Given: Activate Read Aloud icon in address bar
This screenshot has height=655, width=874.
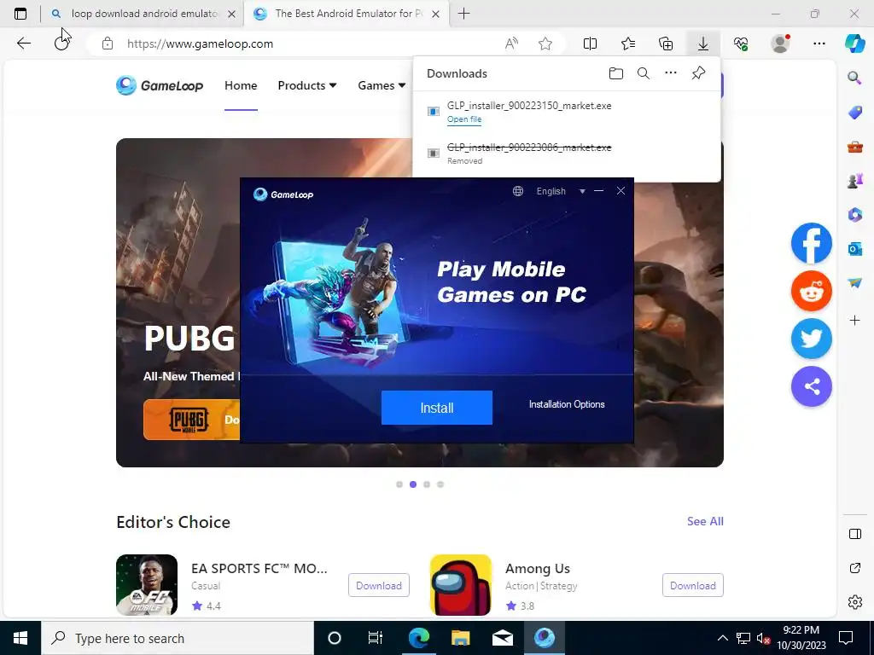Looking at the screenshot, I should point(511,43).
